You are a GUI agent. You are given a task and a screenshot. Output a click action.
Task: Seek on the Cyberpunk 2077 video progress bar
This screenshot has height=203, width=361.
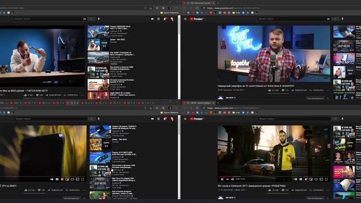[274, 176]
